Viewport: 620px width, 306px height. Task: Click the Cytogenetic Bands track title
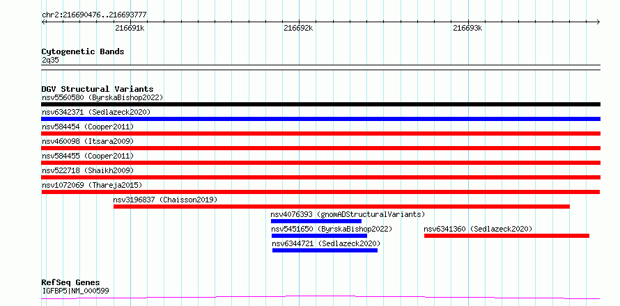pyautogui.click(x=83, y=51)
